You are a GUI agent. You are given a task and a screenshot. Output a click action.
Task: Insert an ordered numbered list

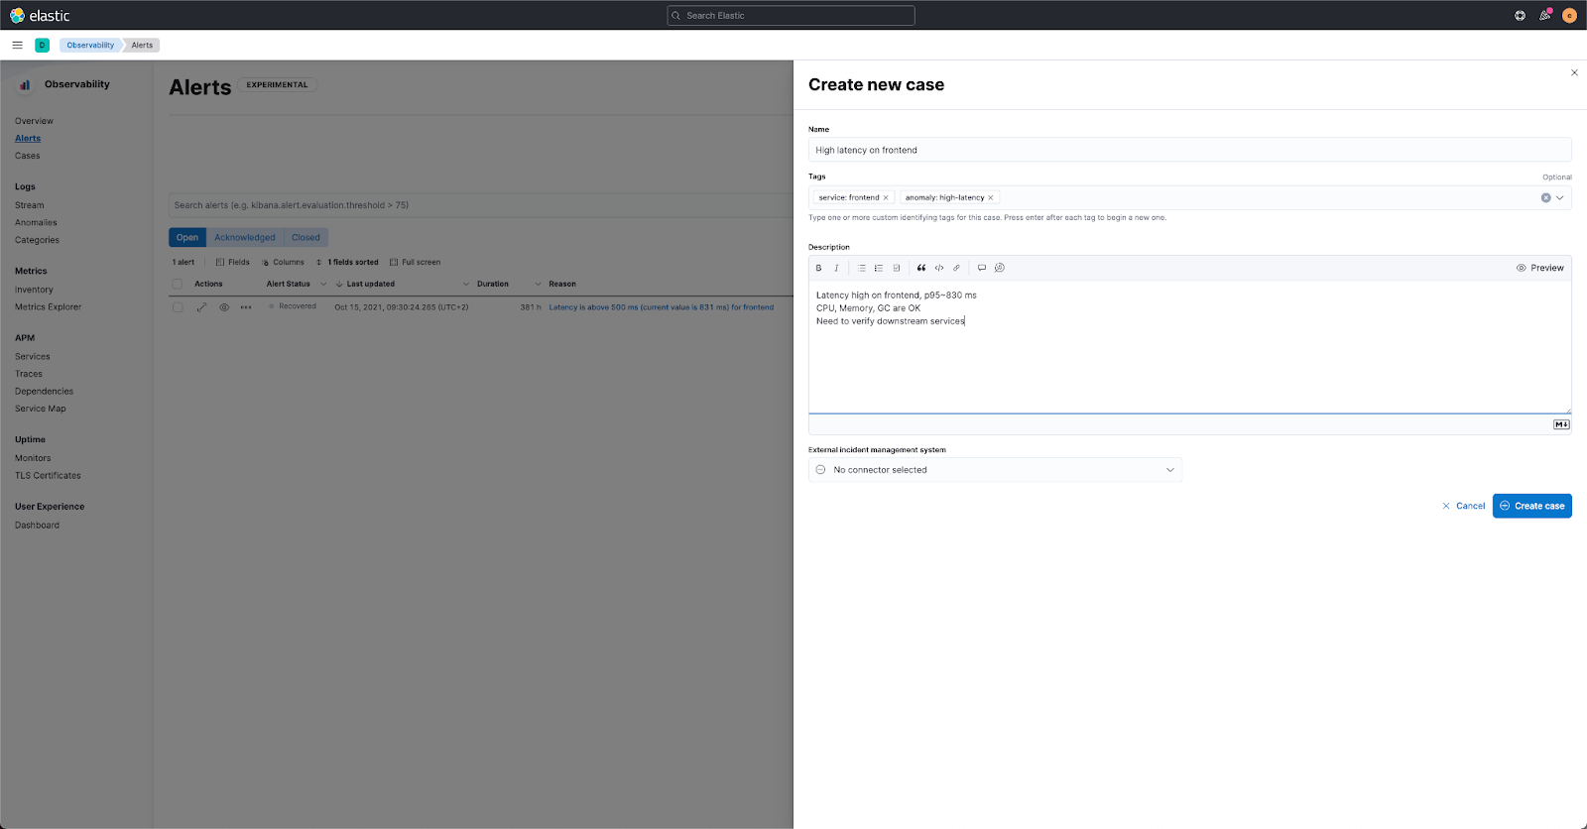pyautogui.click(x=879, y=268)
